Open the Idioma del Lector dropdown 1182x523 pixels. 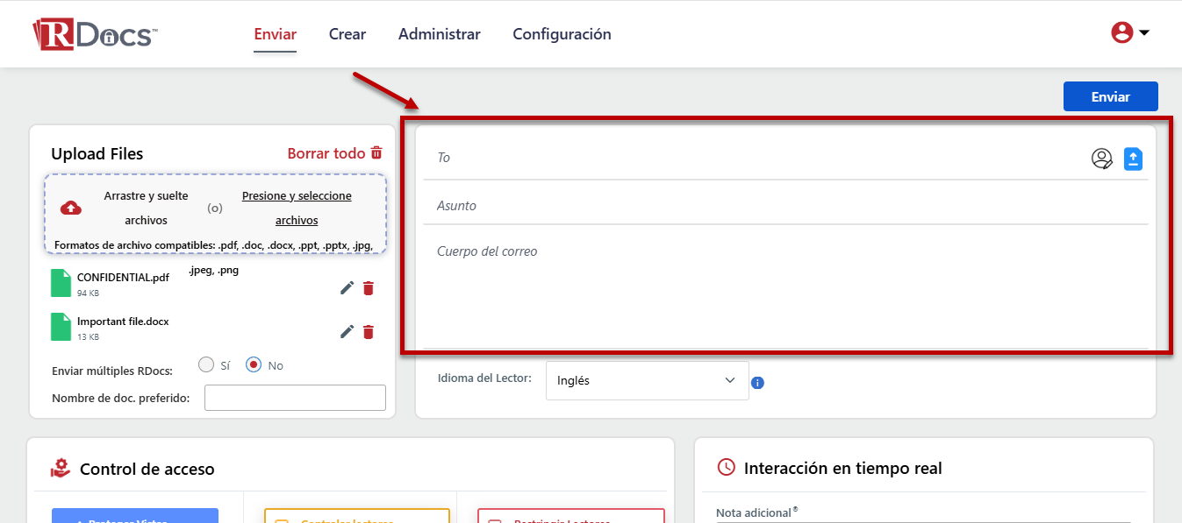pyautogui.click(x=647, y=381)
